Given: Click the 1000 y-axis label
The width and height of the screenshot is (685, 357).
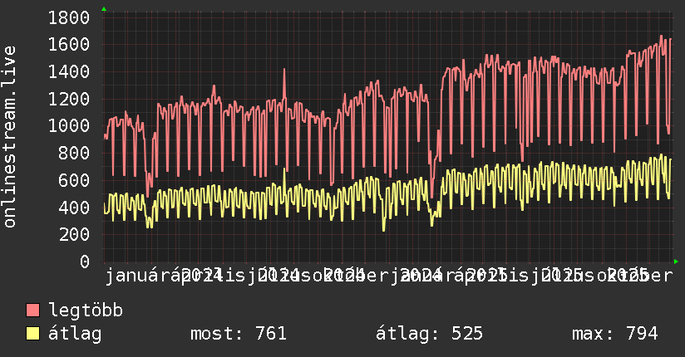Looking at the screenshot, I should coord(69,126).
